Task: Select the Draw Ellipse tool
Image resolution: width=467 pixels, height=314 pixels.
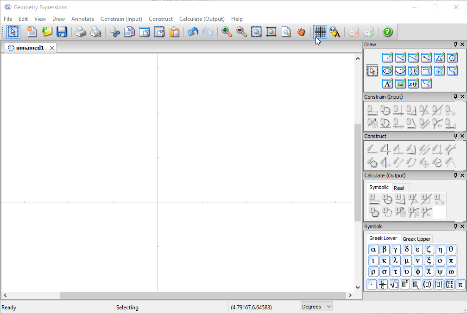Action: coord(387,71)
